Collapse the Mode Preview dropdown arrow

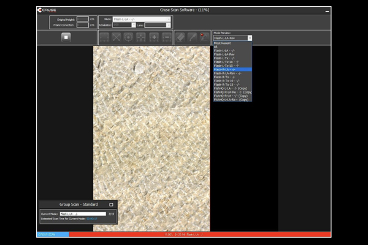click(250, 38)
